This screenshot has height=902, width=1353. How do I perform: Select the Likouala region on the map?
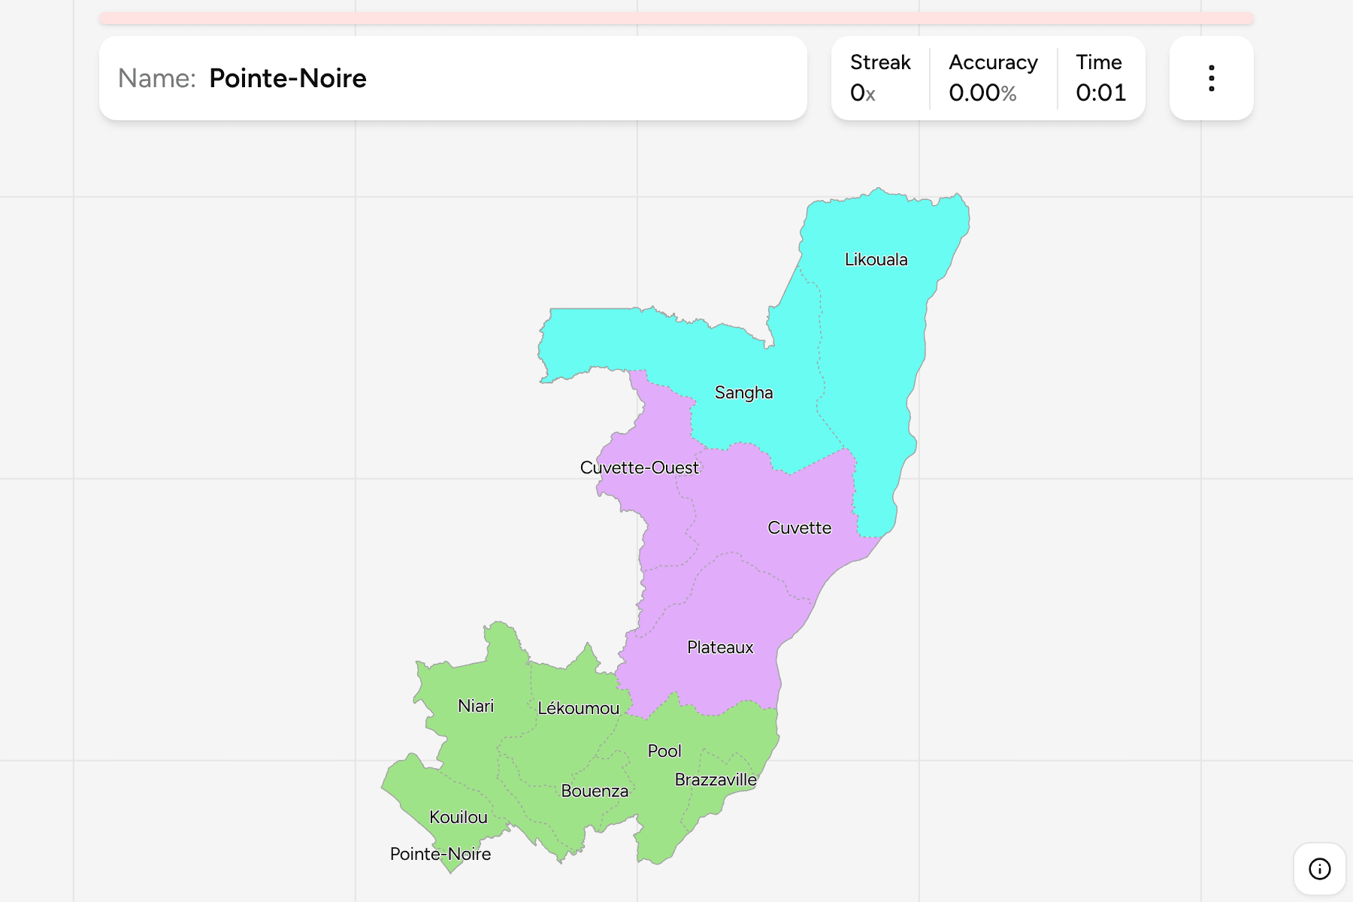[x=876, y=259]
